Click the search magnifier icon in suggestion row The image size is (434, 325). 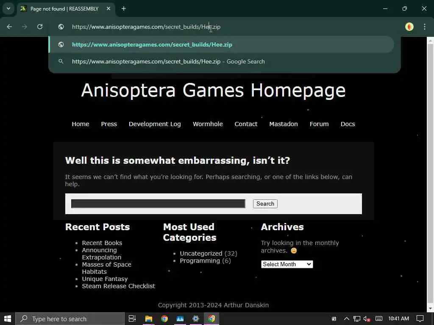61,61
